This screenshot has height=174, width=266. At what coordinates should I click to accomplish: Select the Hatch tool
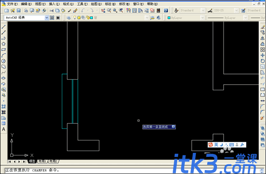click(x=4, y=107)
